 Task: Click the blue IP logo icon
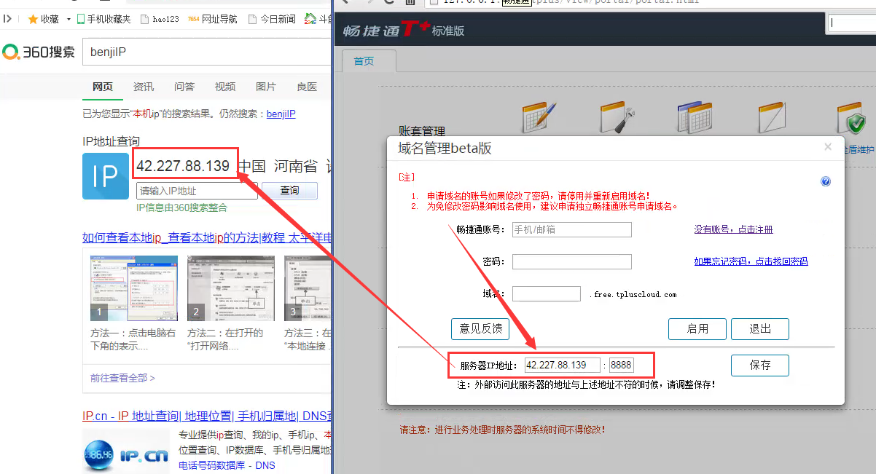coord(106,176)
